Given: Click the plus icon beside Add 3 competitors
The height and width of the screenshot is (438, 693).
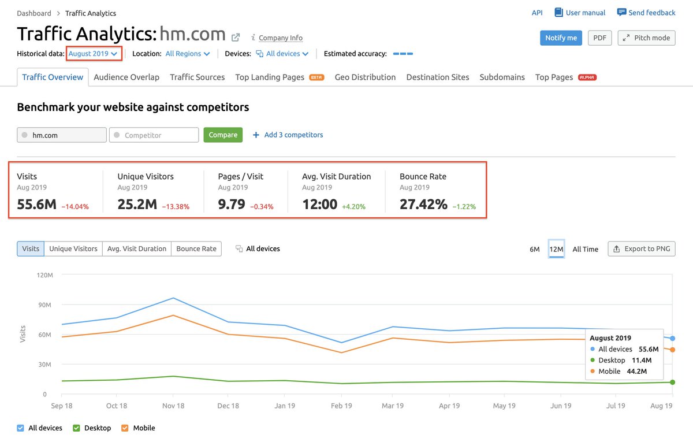Looking at the screenshot, I should pos(255,135).
